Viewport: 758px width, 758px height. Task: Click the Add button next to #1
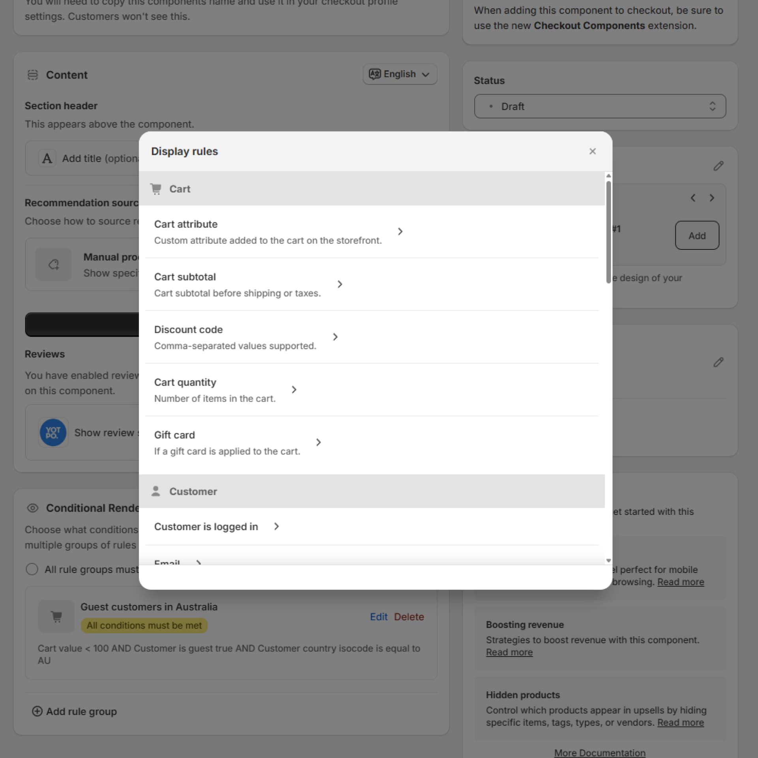[x=697, y=235]
